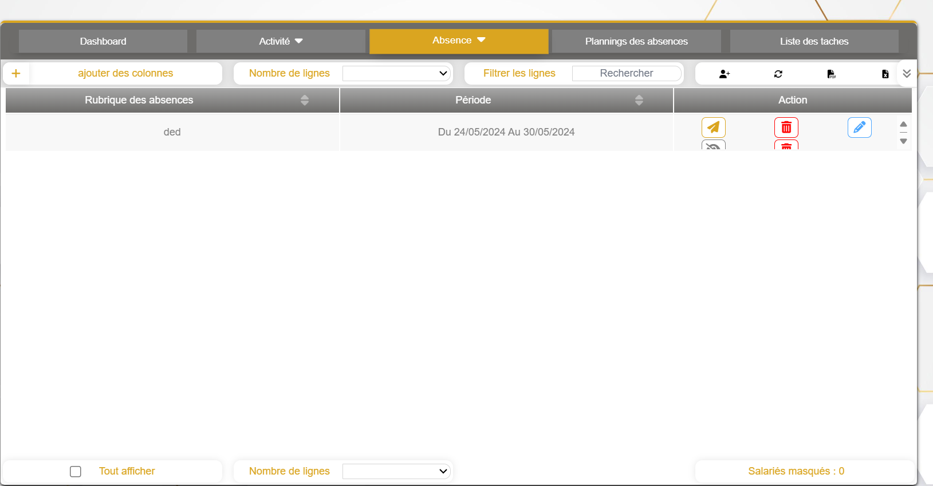The width and height of the screenshot is (933, 486).
Task: Open the Dashboard tab
Action: pos(103,41)
